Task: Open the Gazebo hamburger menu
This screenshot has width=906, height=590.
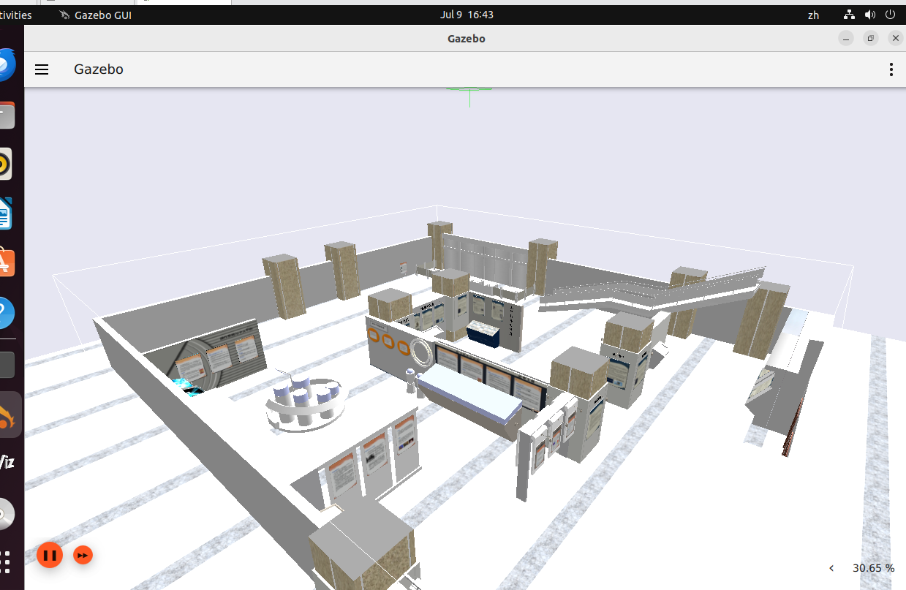Action: pyautogui.click(x=42, y=69)
